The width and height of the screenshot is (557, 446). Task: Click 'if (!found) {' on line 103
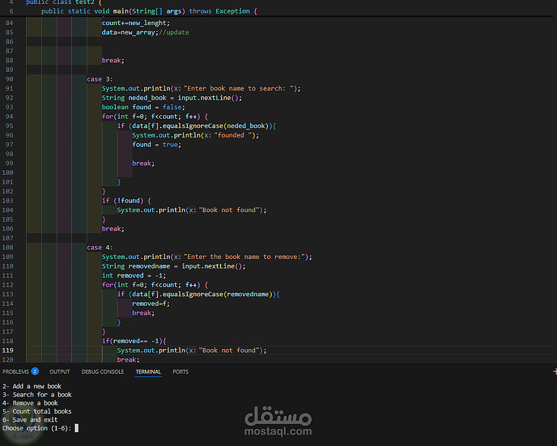(126, 200)
